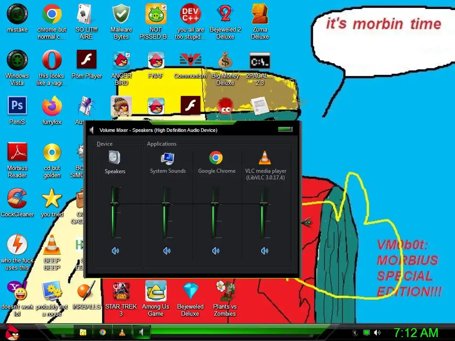This screenshot has height=341, width=455.
Task: Select the 'NOT PISSED B...' pig icon
Action: click(x=156, y=22)
